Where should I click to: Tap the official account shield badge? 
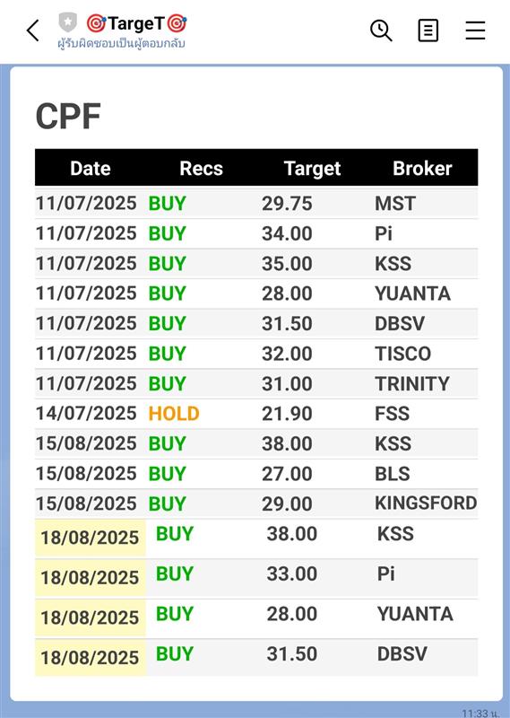(x=68, y=22)
